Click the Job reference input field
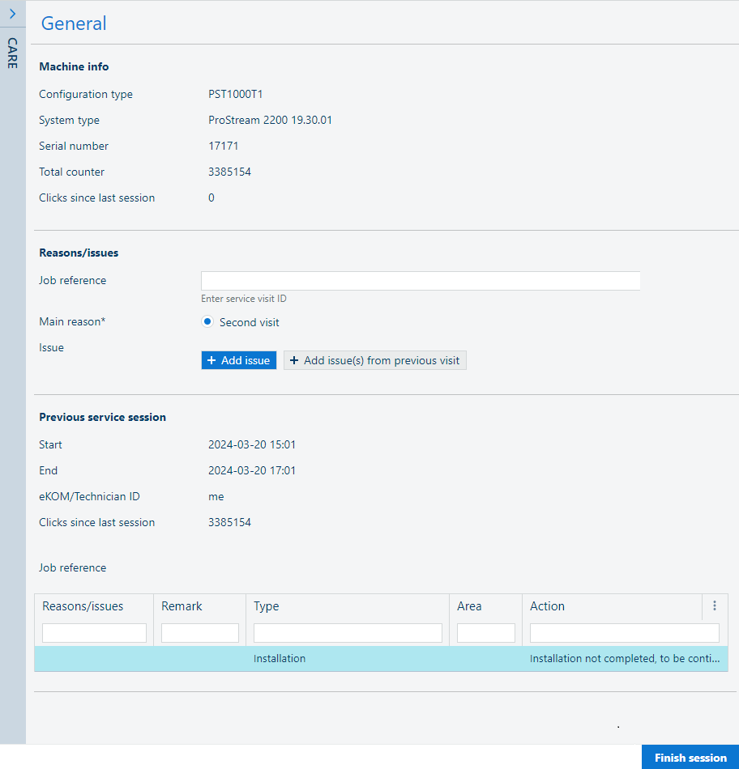Screen dimensions: 739x769 [x=420, y=281]
